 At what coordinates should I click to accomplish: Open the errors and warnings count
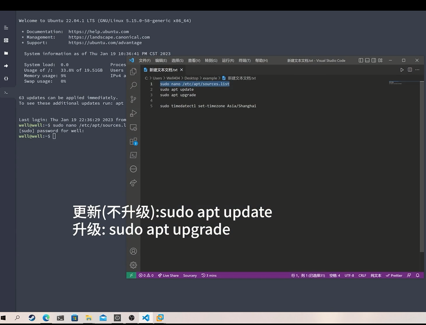[146, 276]
